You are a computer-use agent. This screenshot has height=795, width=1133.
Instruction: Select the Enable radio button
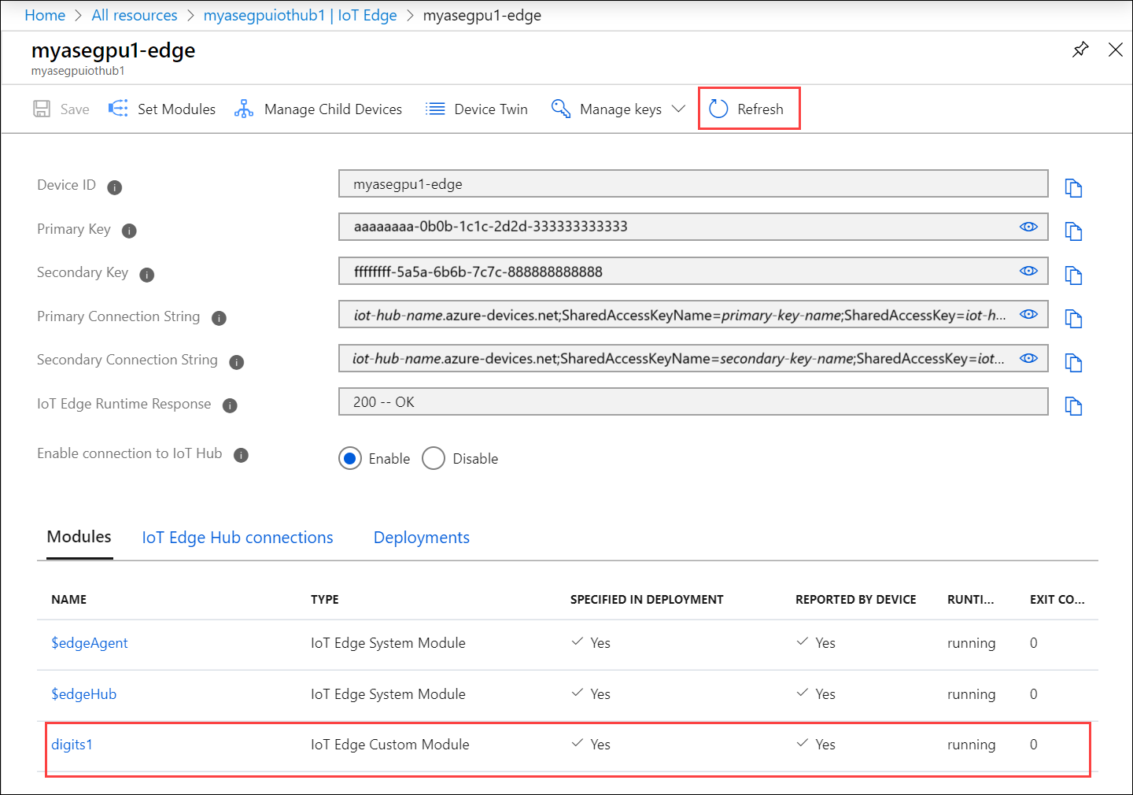350,458
